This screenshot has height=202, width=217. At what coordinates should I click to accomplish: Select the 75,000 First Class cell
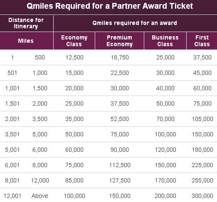(x=202, y=103)
